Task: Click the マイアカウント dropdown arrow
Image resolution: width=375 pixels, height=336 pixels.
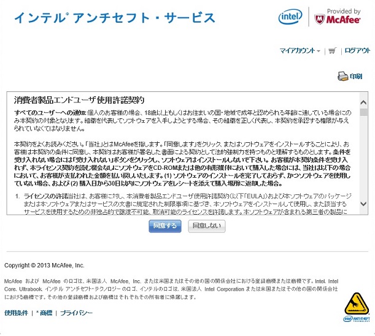Action: tap(319, 51)
